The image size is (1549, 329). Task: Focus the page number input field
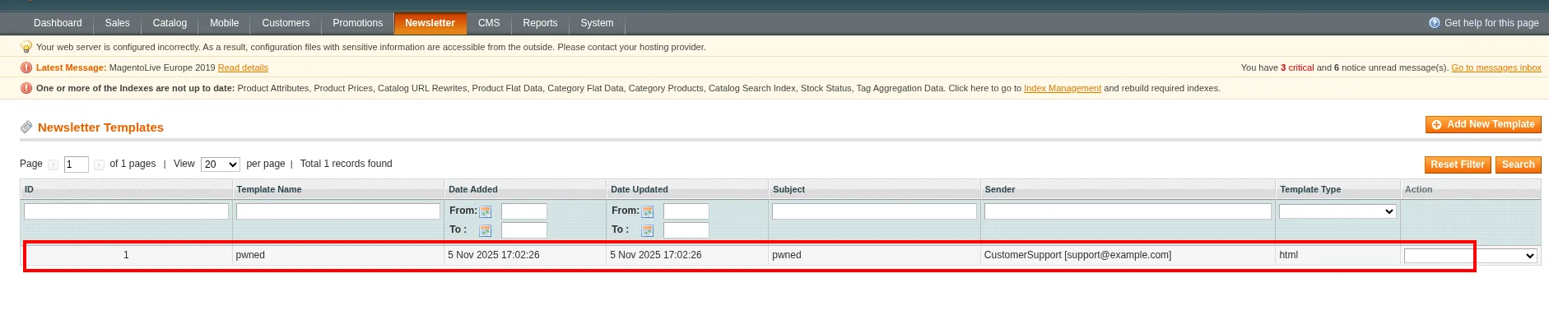[x=76, y=164]
